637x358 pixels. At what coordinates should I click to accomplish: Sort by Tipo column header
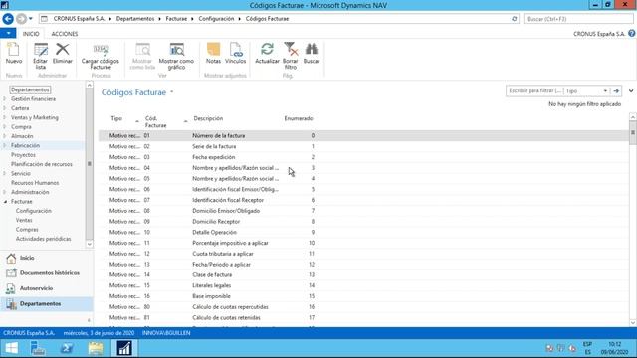click(116, 119)
